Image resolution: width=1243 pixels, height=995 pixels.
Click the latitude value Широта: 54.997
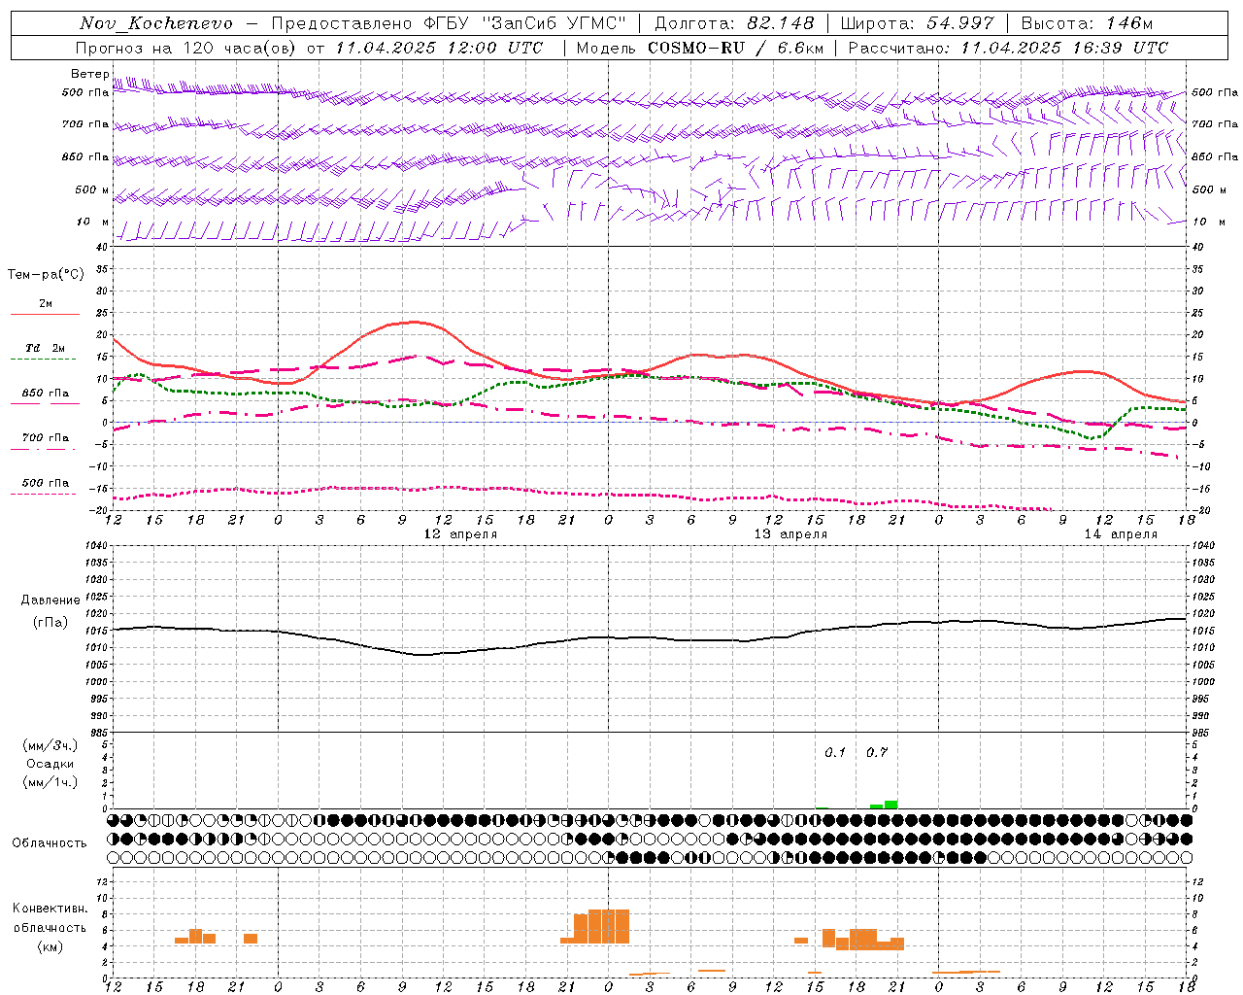tap(917, 23)
